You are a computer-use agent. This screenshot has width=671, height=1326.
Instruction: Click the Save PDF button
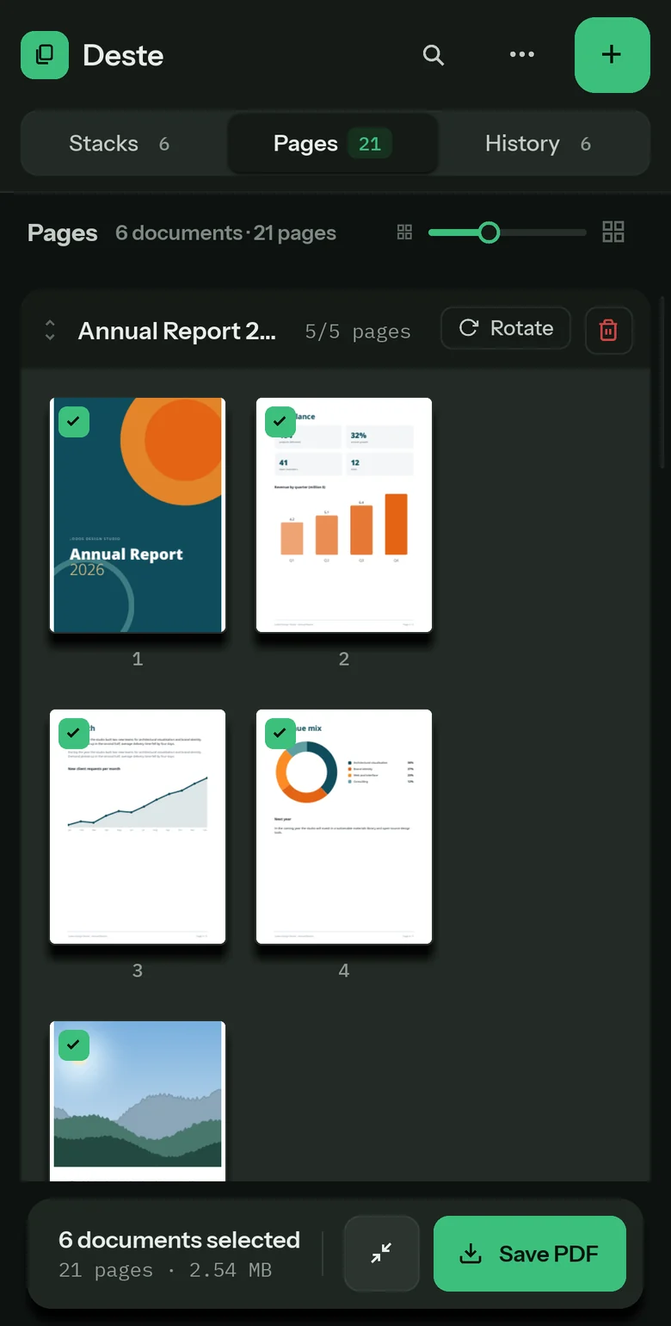tap(530, 1254)
